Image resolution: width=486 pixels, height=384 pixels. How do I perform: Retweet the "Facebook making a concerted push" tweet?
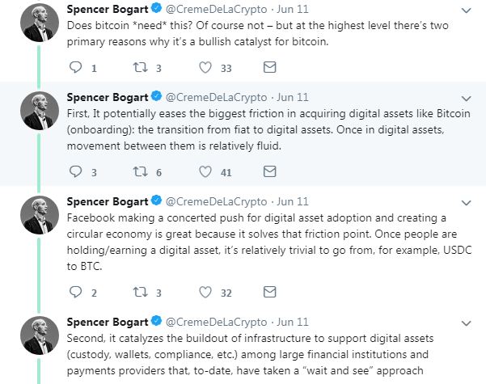point(141,293)
